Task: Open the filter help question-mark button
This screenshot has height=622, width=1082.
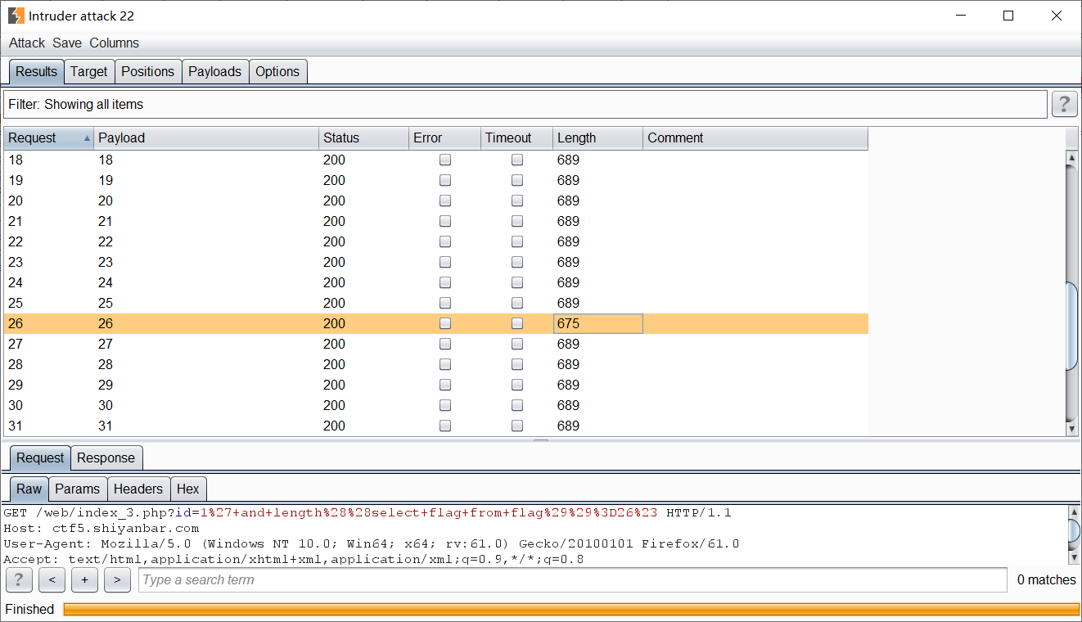Action: click(x=1063, y=104)
